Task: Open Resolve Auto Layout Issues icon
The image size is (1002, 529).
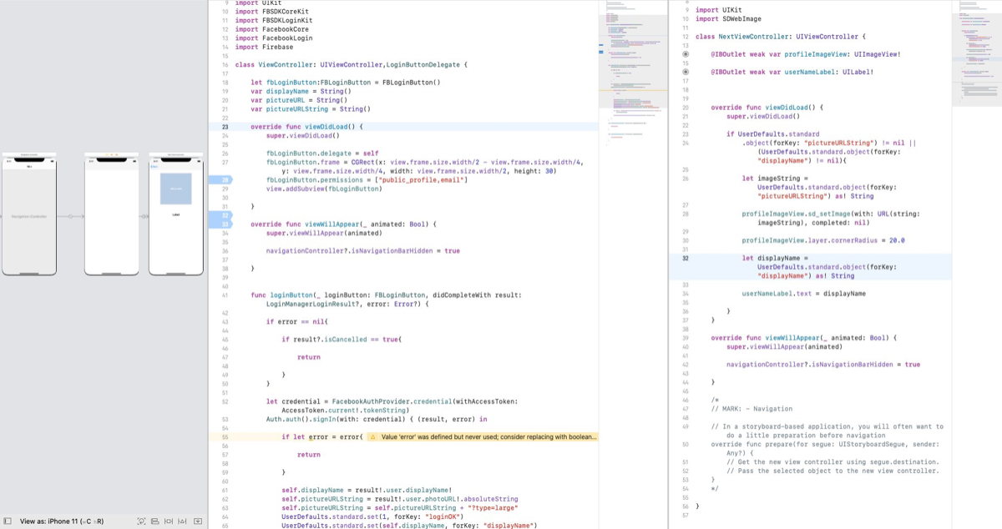Action: (x=182, y=521)
